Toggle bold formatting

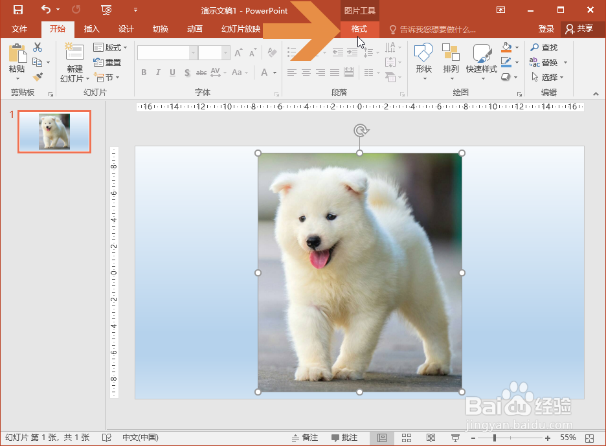point(144,72)
